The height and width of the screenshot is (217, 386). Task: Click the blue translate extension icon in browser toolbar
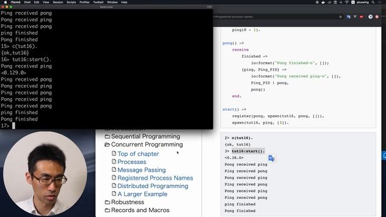coord(349,17)
